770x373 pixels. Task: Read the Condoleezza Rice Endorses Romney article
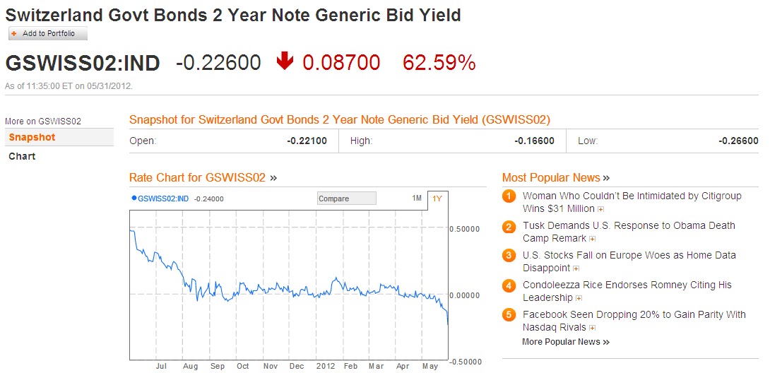(x=627, y=285)
